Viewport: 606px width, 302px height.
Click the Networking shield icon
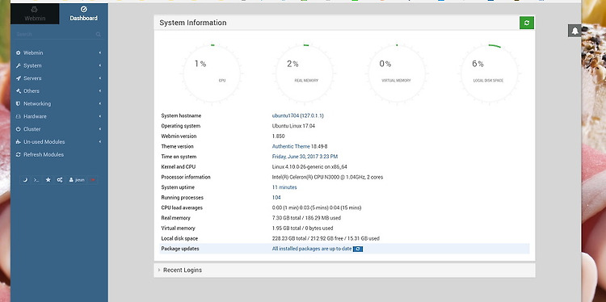[18, 104]
